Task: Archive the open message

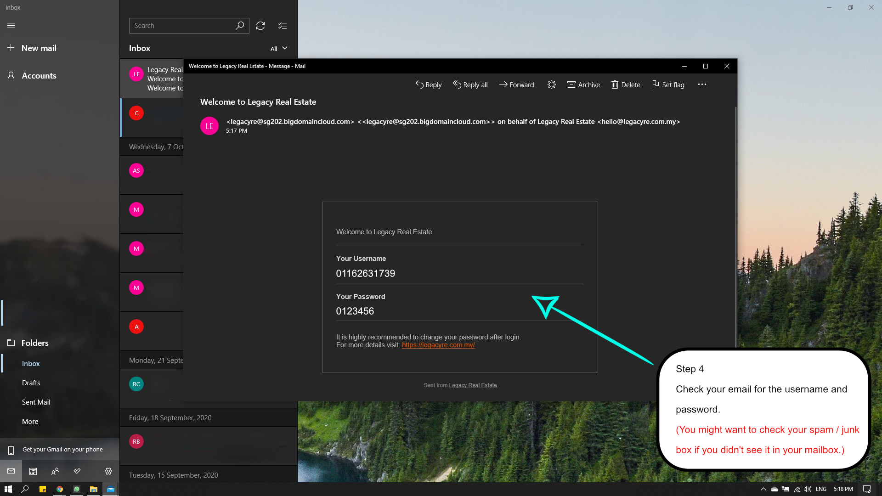Action: coord(583,85)
